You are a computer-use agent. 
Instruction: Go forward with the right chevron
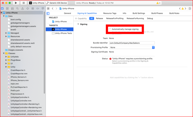coord(56,8)
